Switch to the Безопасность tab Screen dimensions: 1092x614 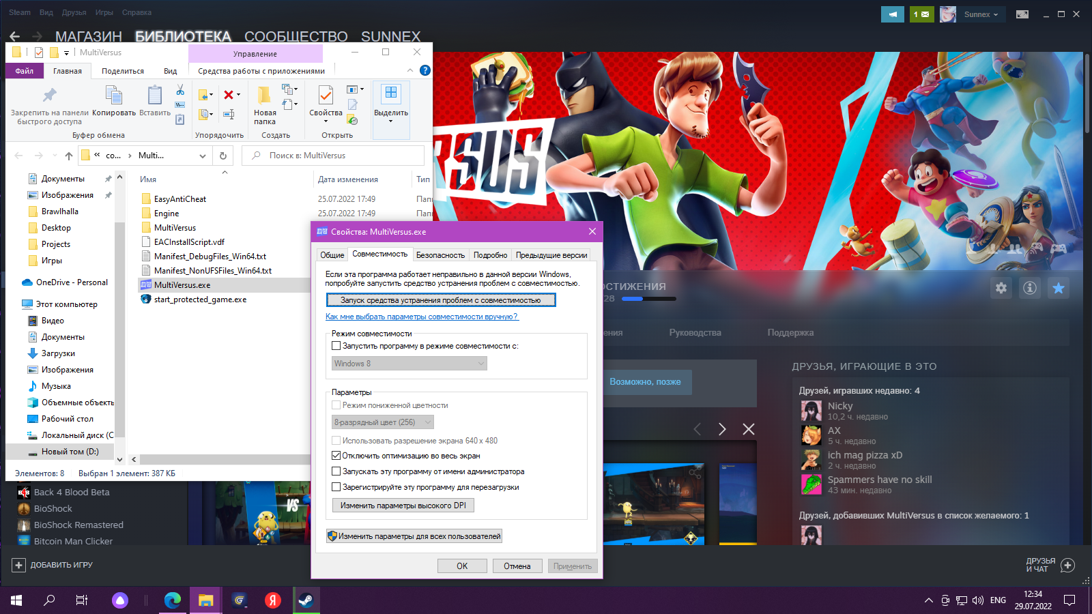[x=440, y=255]
